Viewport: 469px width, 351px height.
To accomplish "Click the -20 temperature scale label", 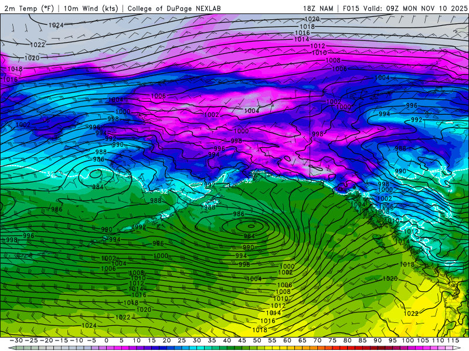I will point(46,340).
